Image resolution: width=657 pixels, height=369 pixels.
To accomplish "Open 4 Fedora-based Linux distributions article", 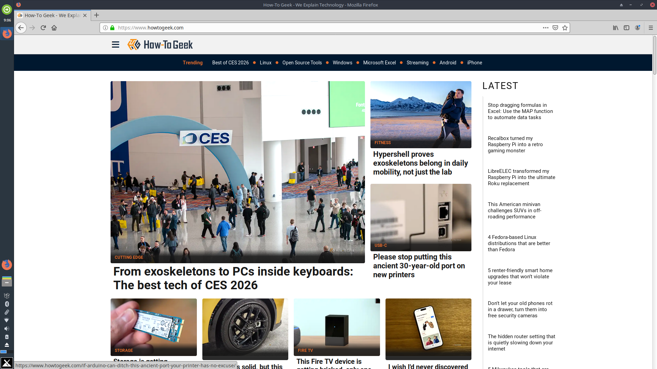I will click(519, 243).
